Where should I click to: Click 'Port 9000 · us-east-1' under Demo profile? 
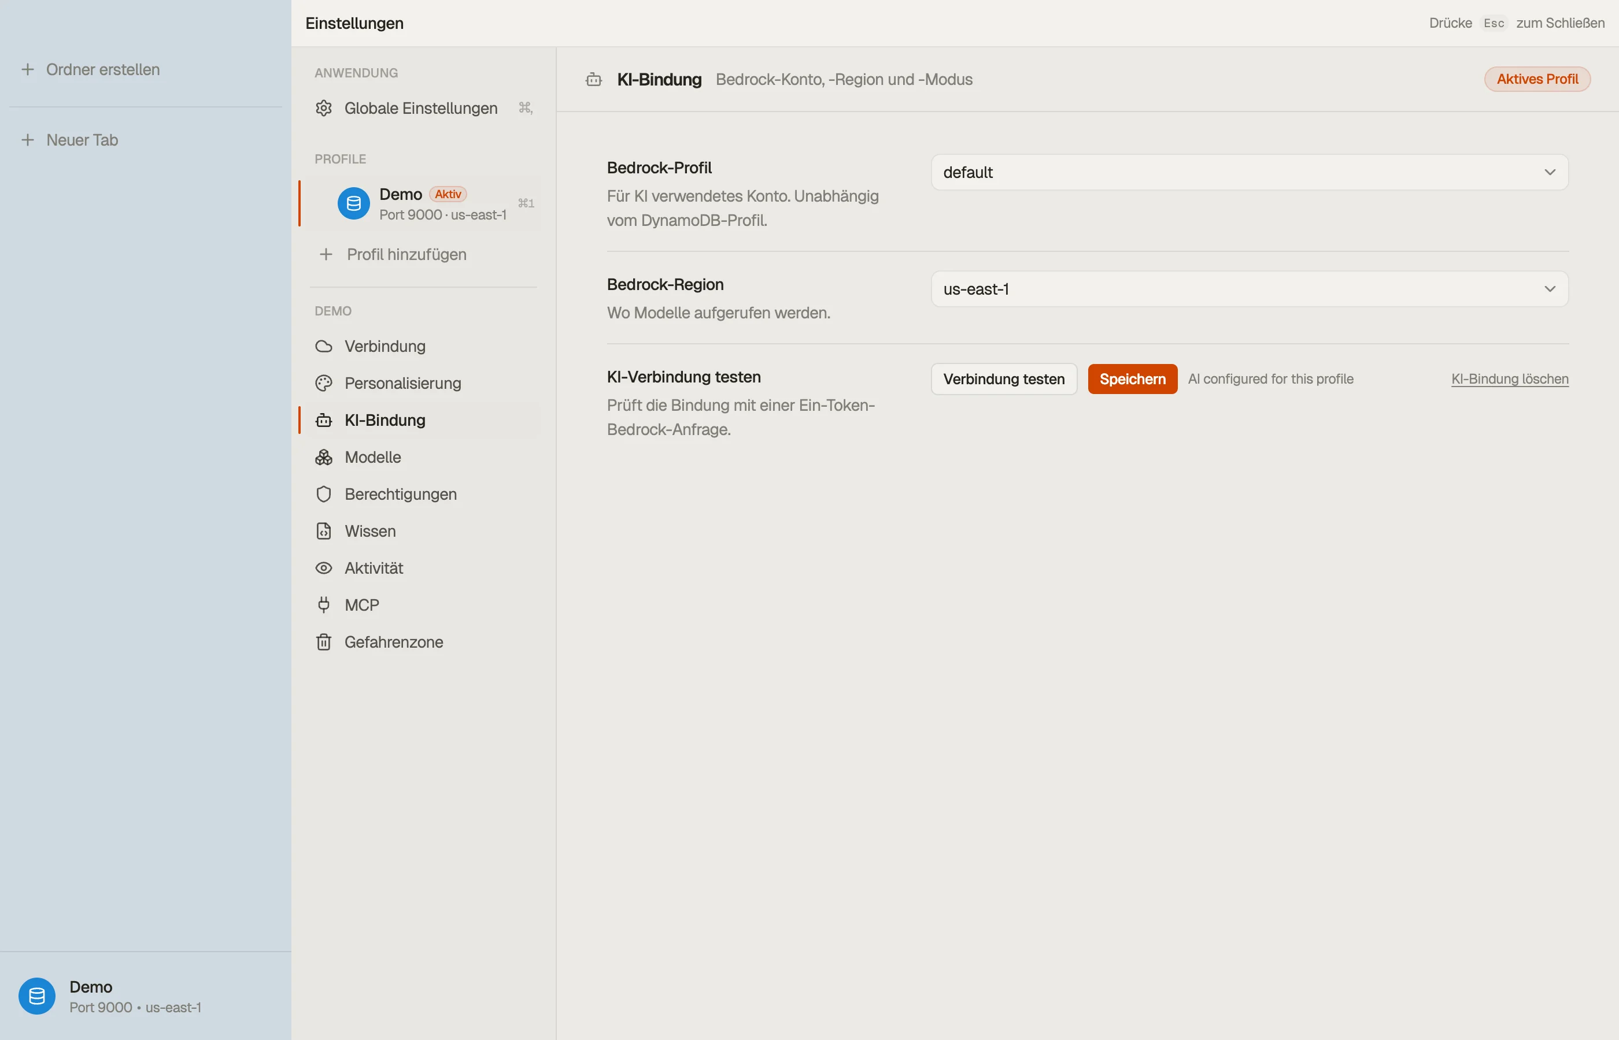tap(442, 215)
